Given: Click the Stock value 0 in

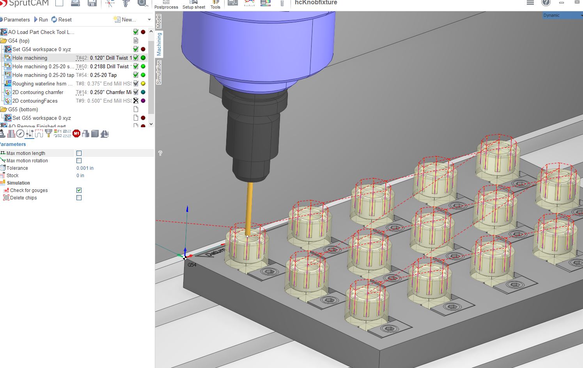Looking at the screenshot, I should (x=80, y=176).
